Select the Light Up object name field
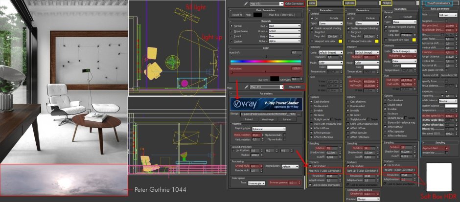Screen dimensions: 460x202 [x=361, y=2]
